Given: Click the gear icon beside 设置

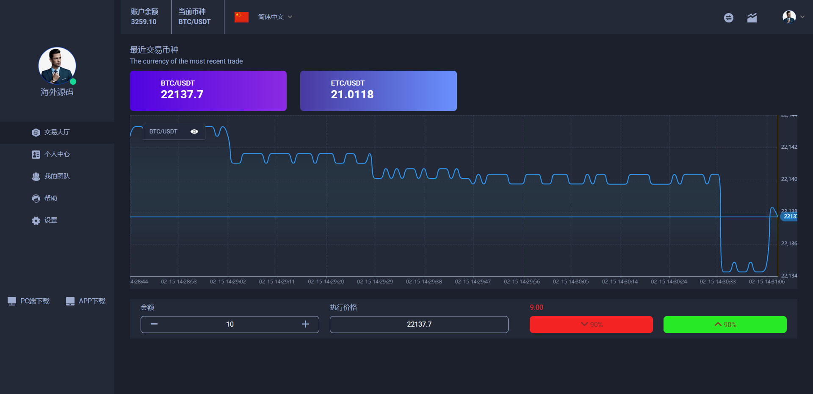Looking at the screenshot, I should point(36,220).
